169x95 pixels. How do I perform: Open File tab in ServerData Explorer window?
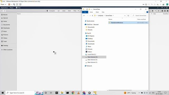coord(85,12)
